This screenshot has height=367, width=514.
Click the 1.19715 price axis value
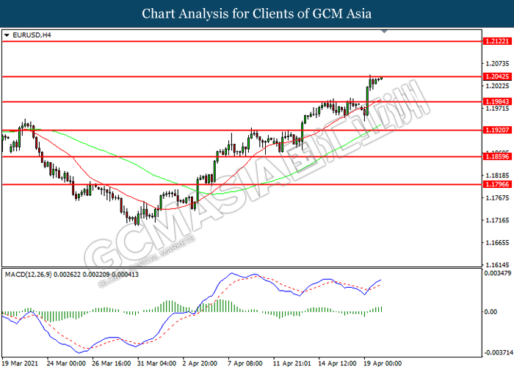(x=498, y=109)
